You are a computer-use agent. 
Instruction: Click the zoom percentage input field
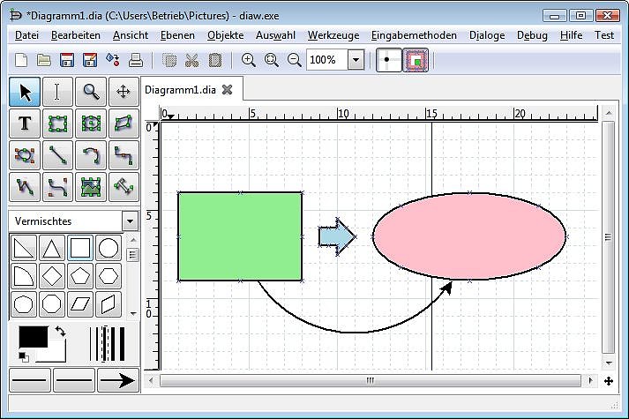(x=327, y=60)
